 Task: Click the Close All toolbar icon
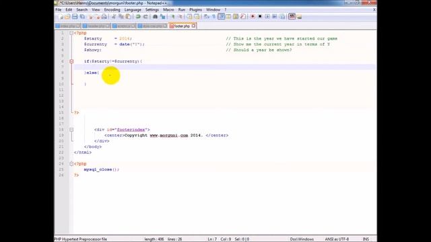click(97, 17)
